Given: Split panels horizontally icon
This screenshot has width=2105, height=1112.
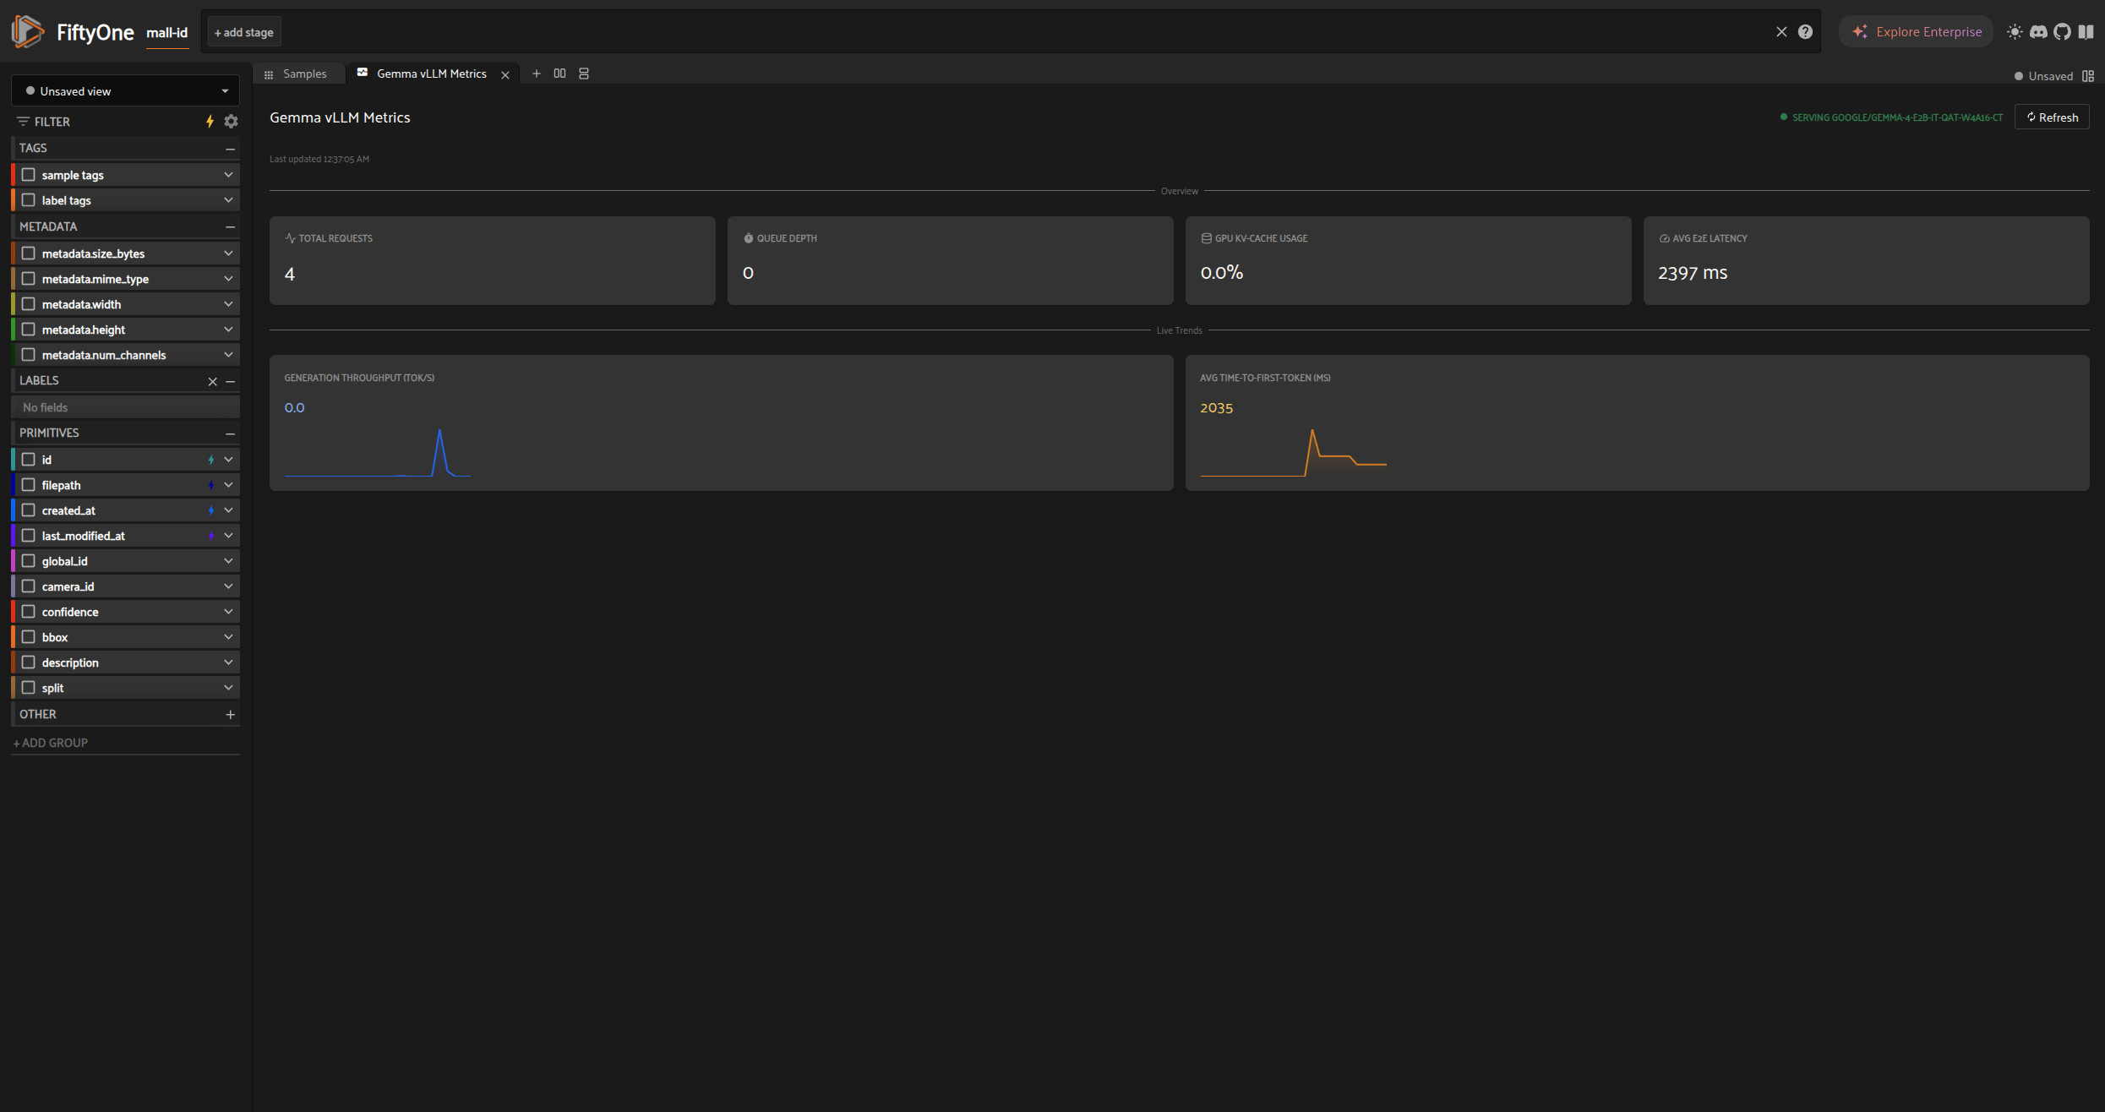Looking at the screenshot, I should pos(559,74).
